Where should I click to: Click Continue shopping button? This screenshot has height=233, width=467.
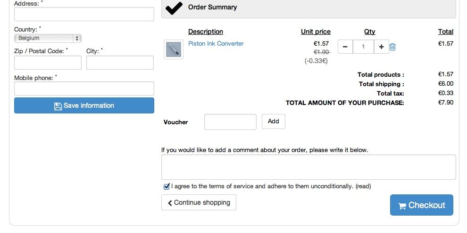[199, 202]
